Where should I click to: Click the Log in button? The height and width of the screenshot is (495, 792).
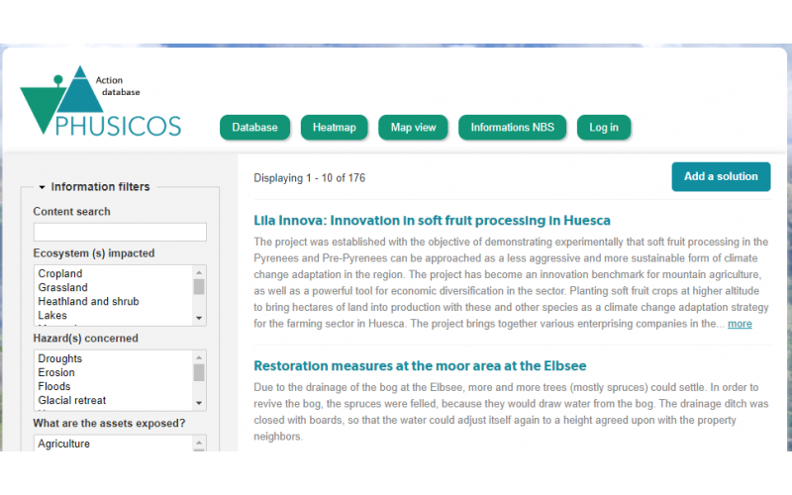[x=604, y=128]
